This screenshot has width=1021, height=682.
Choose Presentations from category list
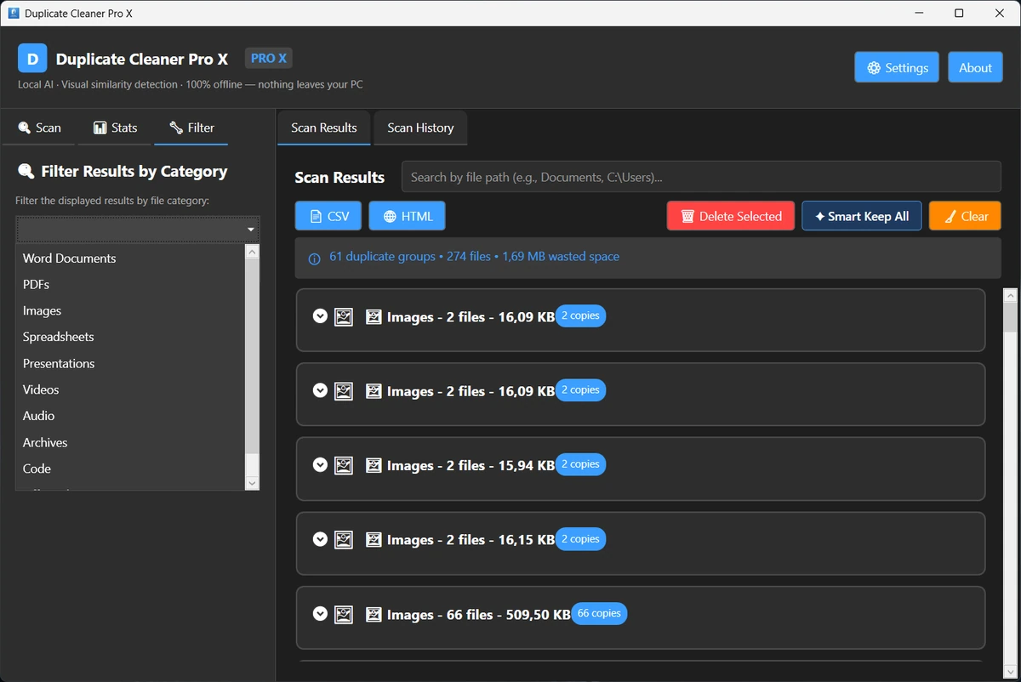point(130,363)
